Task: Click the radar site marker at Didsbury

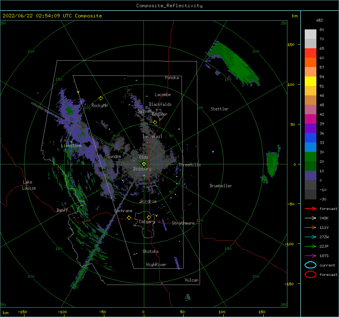Action: [x=144, y=164]
